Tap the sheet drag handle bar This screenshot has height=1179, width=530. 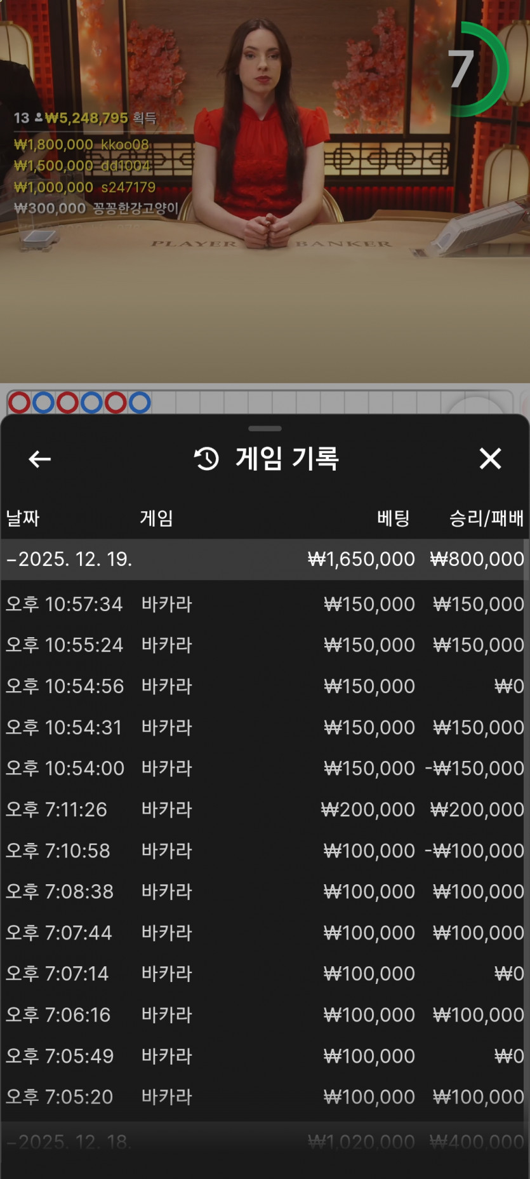(265, 429)
